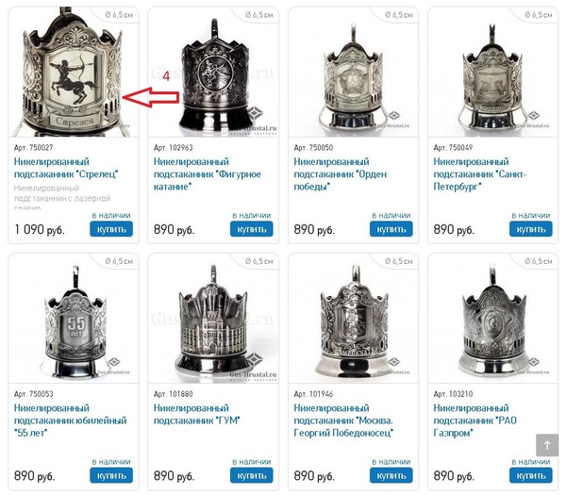Click 'купить' for 'Санкт-Петербург' holder
Viewport: 566px width, 495px height.
tap(530, 229)
